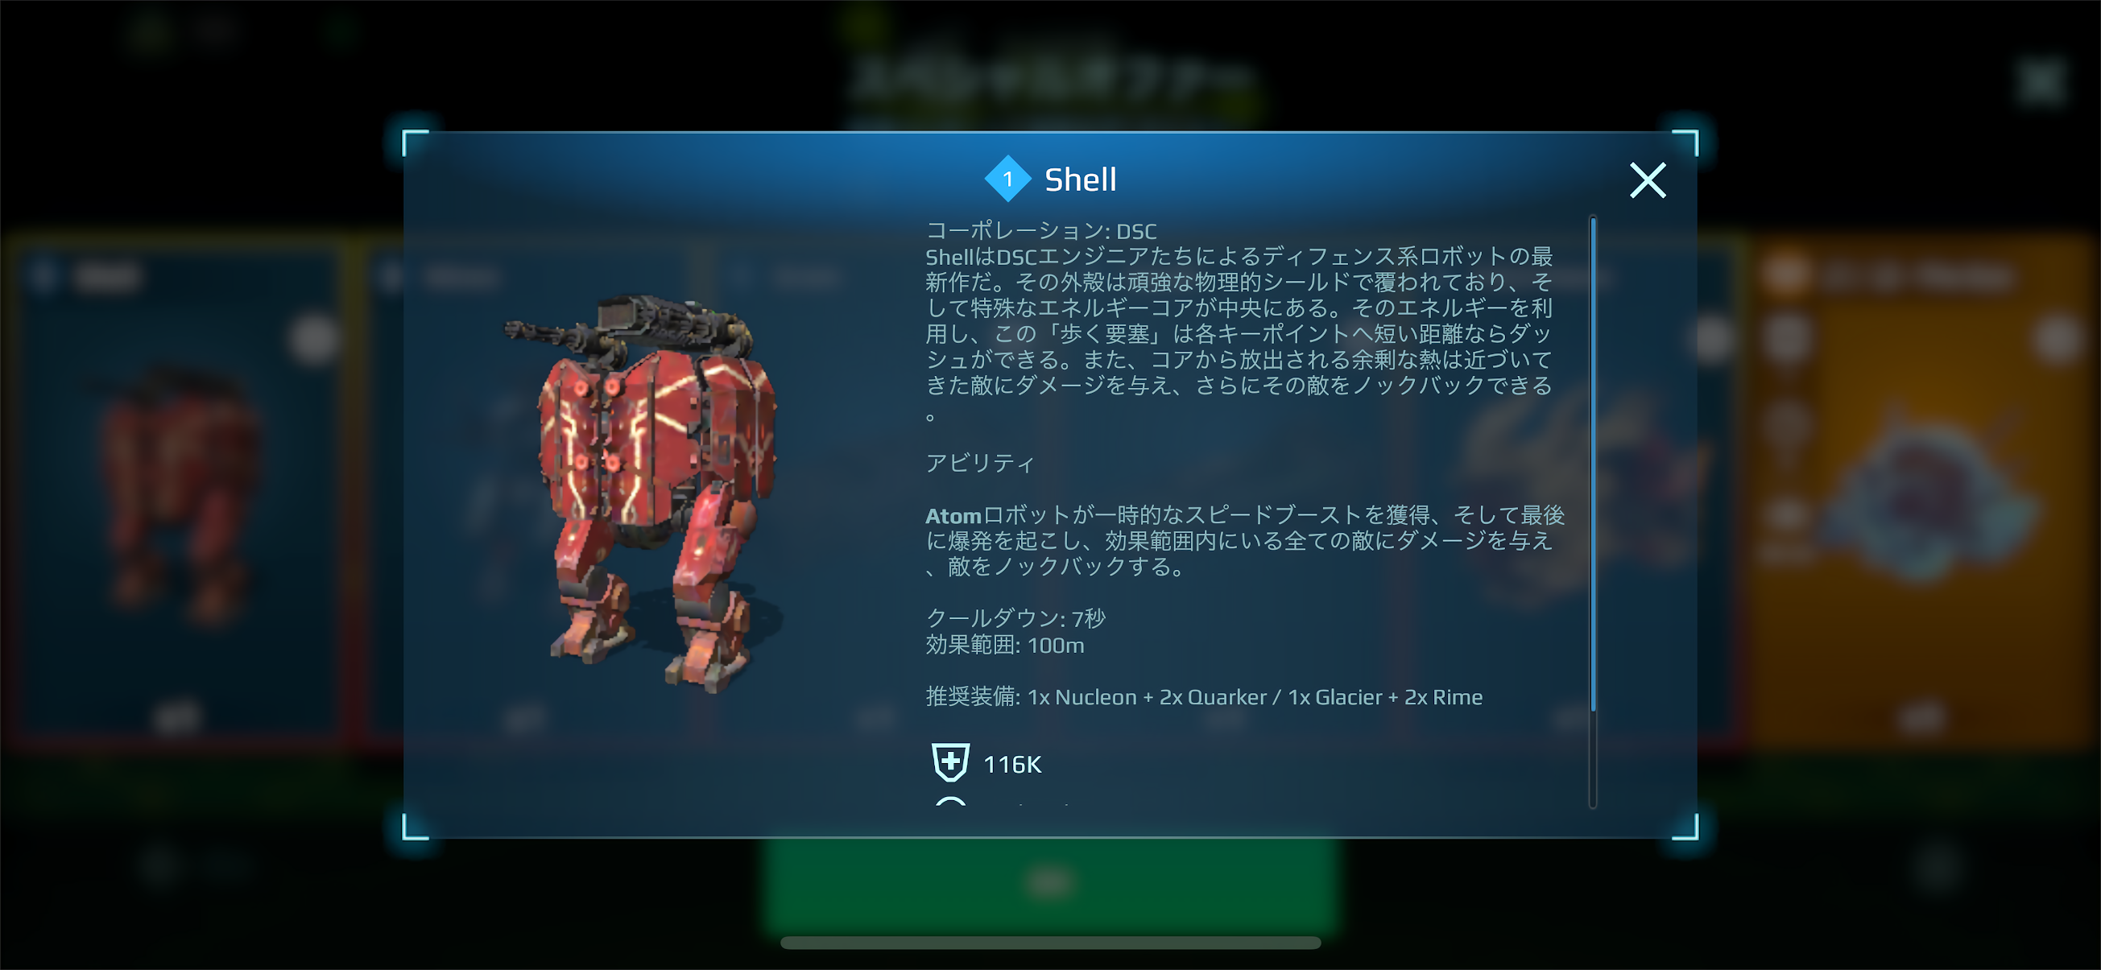Tap the blue tier 1 diamond badge
The image size is (2101, 970).
[1008, 179]
